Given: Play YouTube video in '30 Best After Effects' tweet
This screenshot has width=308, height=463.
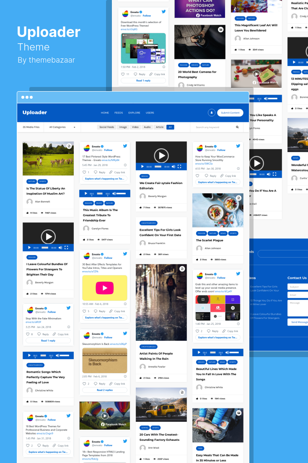Looking at the screenshot, I should 105,288.
